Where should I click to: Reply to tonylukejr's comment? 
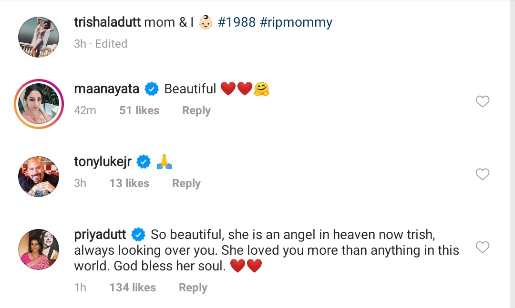click(186, 183)
